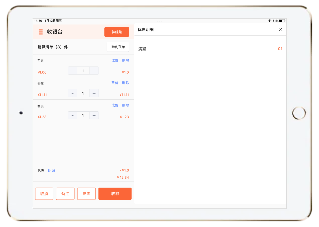Increase 芒果 quantity with plus button
The image size is (319, 227).
tap(94, 115)
